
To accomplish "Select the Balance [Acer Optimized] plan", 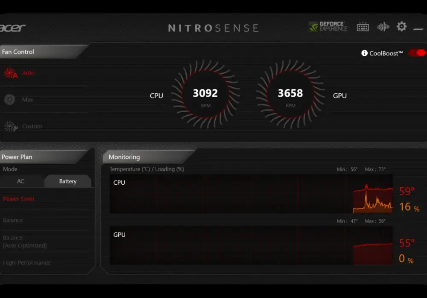I will point(25,241).
